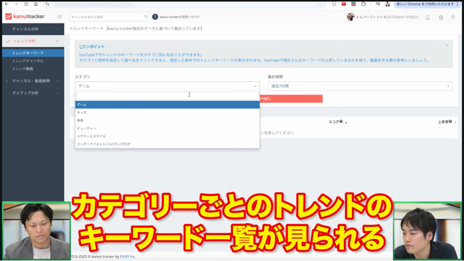Open the notifications bell
Screen dimensions: 464x261
[x=428, y=18]
